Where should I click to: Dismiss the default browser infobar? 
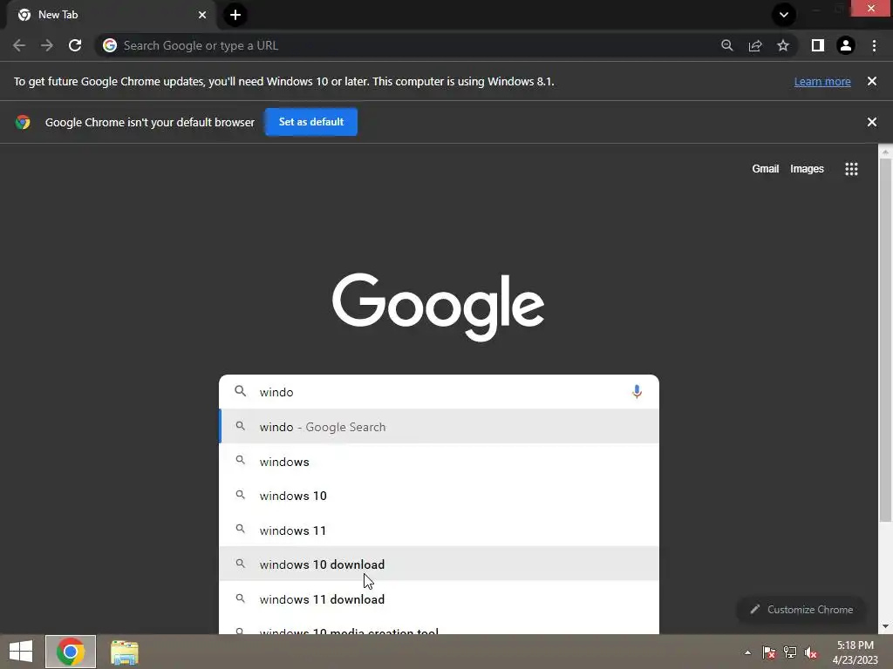(x=872, y=122)
